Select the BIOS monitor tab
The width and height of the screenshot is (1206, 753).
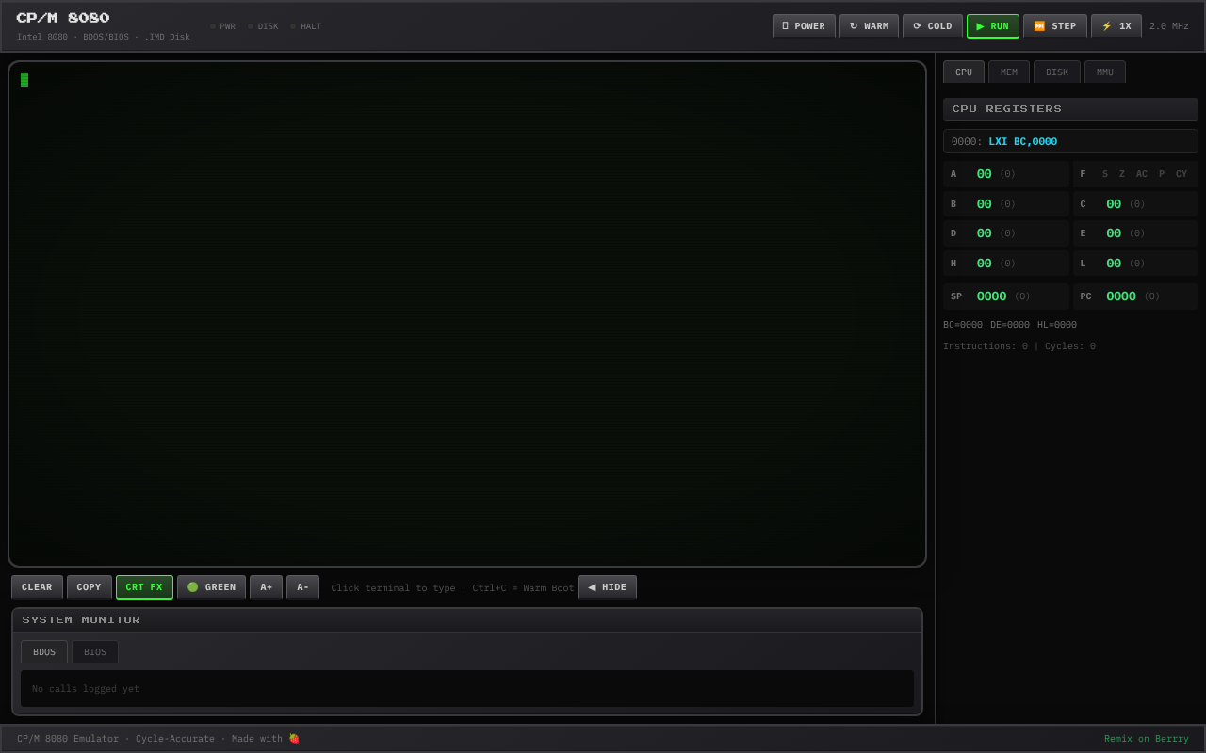(x=95, y=652)
